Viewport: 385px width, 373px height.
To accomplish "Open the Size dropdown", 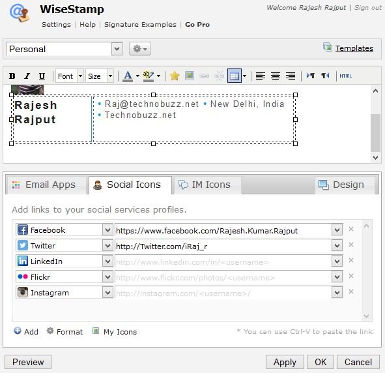I will (100, 76).
